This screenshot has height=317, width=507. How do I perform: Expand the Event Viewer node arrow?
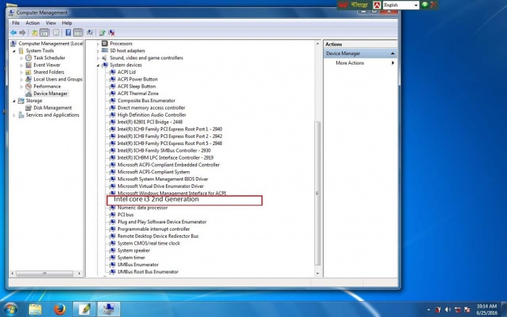(21, 65)
